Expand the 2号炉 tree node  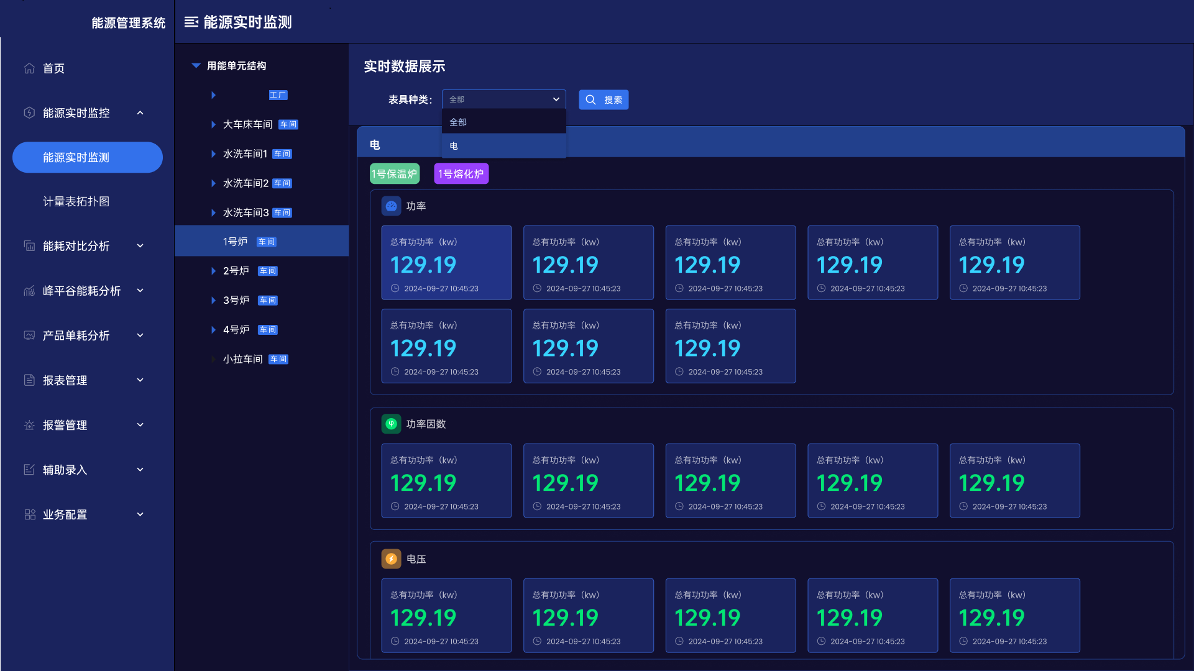pos(213,272)
